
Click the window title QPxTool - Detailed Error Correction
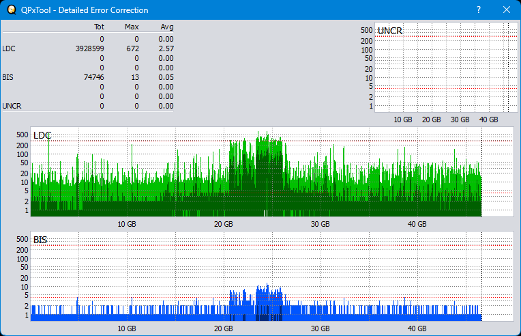click(x=85, y=10)
